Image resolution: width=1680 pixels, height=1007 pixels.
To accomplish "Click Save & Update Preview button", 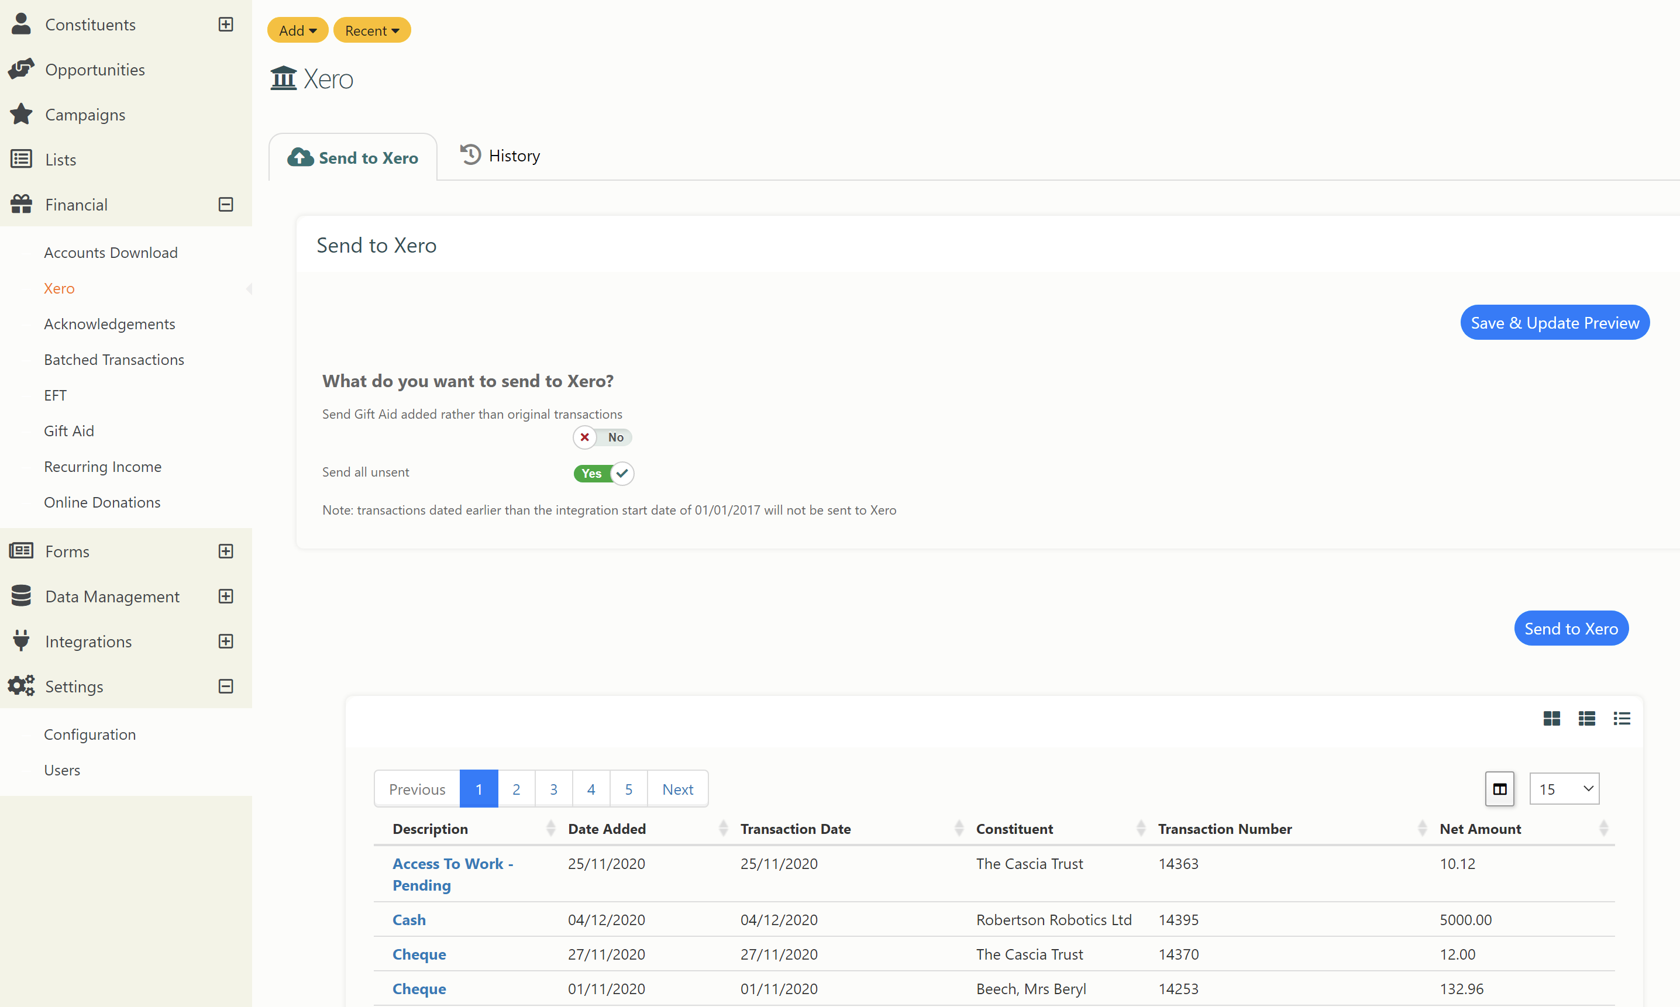I will pyautogui.click(x=1554, y=322).
